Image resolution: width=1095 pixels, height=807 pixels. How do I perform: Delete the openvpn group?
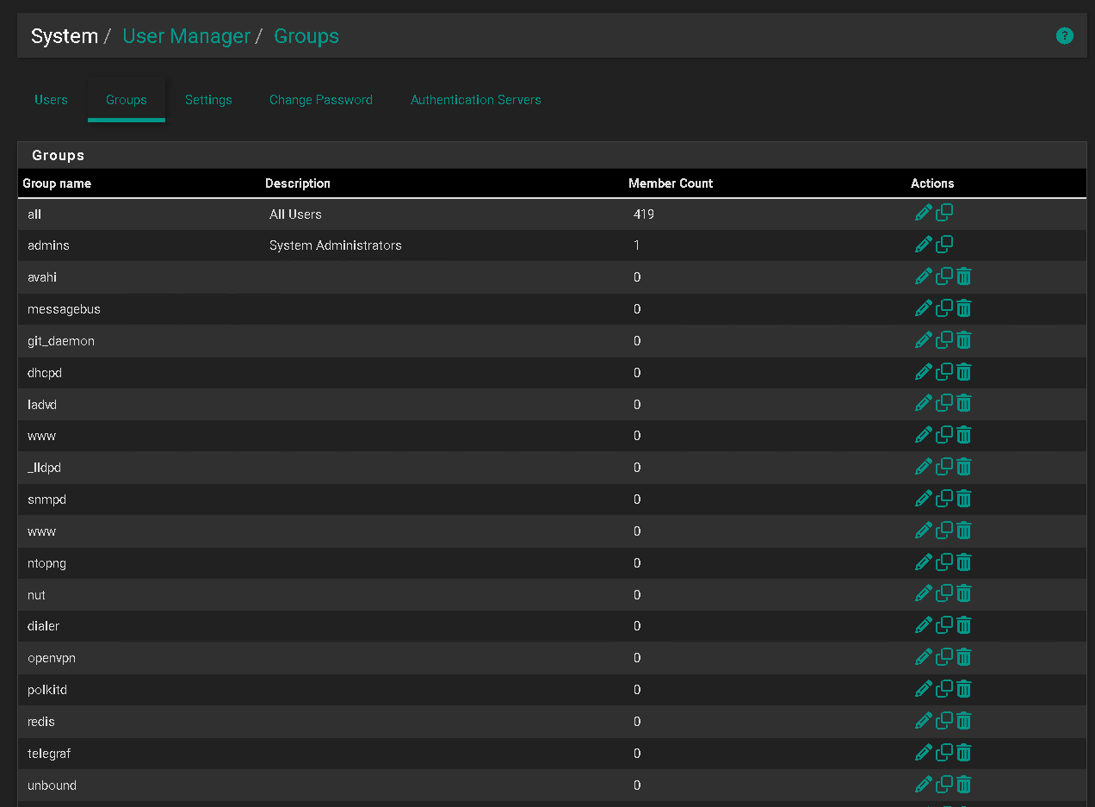coord(964,657)
